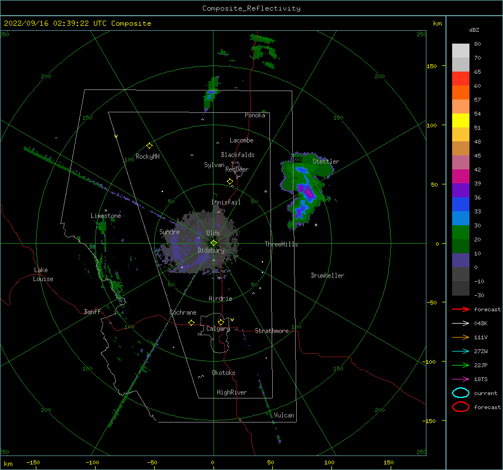Click the Sylvan label

click(214, 165)
